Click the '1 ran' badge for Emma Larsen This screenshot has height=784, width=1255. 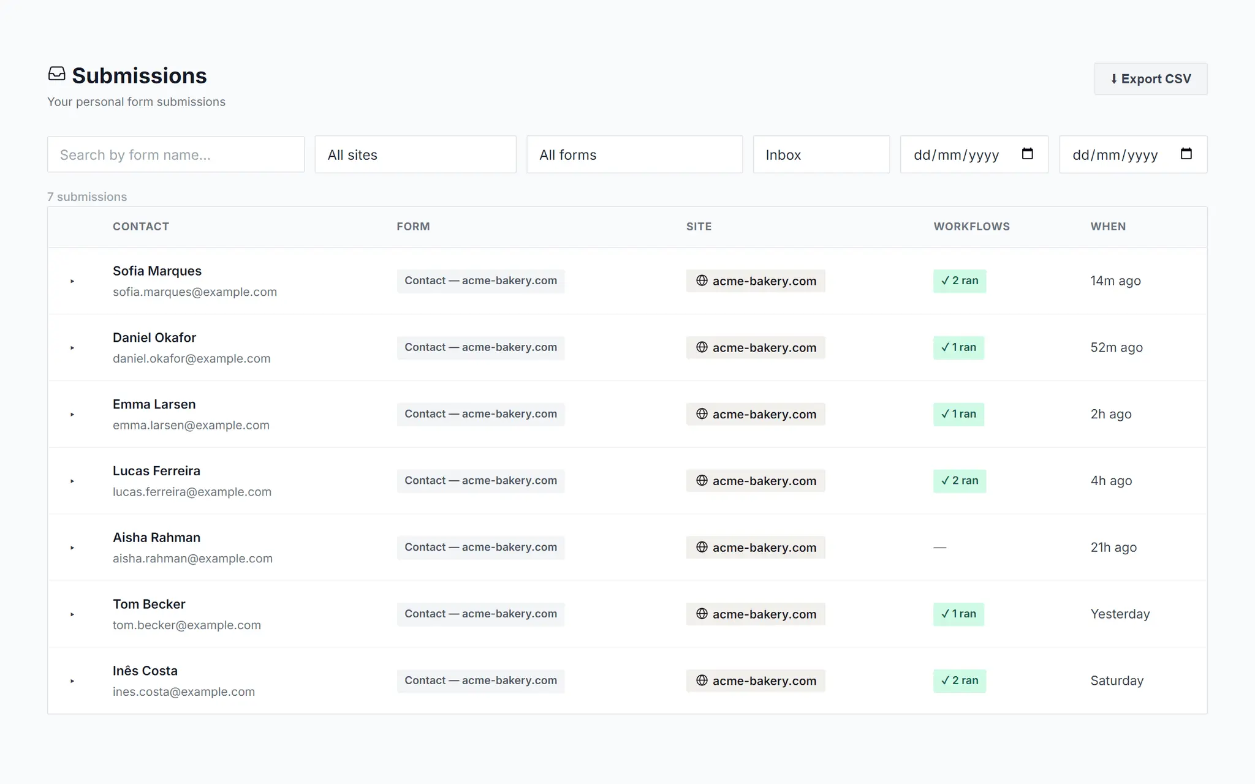[958, 414]
